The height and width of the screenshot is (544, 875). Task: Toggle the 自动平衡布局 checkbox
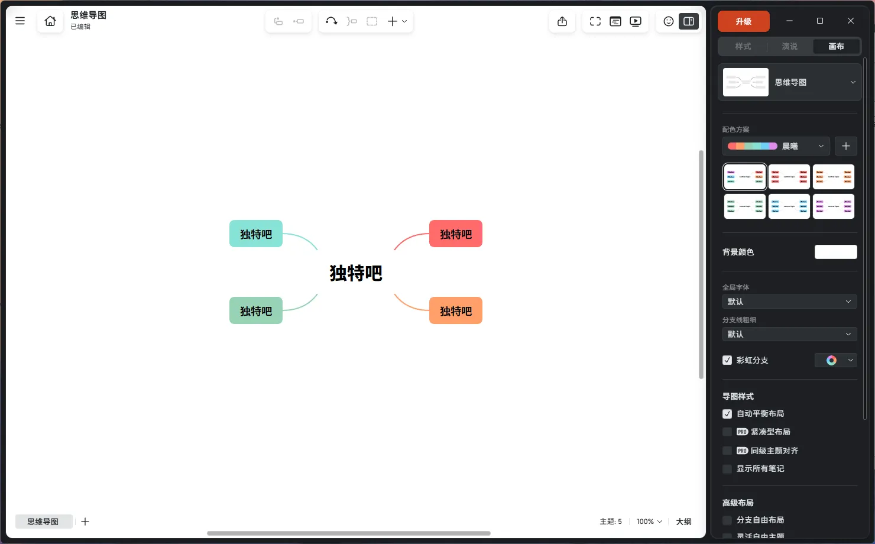coord(727,414)
